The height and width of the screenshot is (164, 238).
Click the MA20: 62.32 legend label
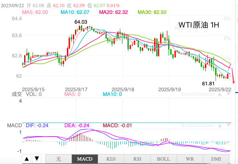(113, 12)
